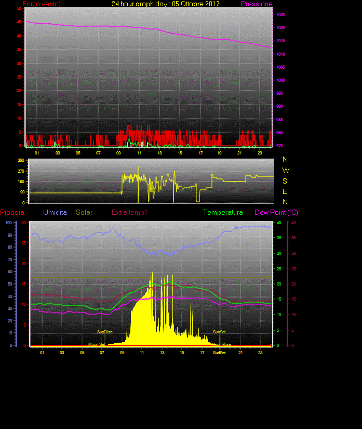This screenshot has width=362, height=429.
Task: Click the W compass direction label
Action: [286, 170]
